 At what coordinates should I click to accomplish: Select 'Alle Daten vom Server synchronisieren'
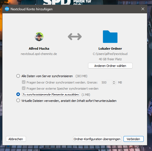pos(18,76)
